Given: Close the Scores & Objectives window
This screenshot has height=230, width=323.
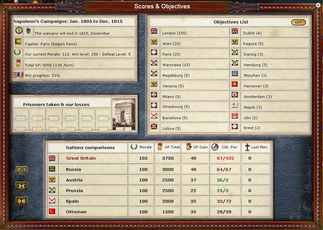Looking at the screenshot, I should (x=318, y=5).
